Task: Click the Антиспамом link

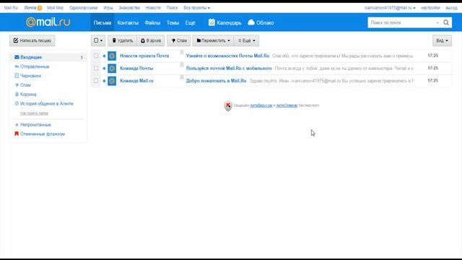Action: (287, 105)
